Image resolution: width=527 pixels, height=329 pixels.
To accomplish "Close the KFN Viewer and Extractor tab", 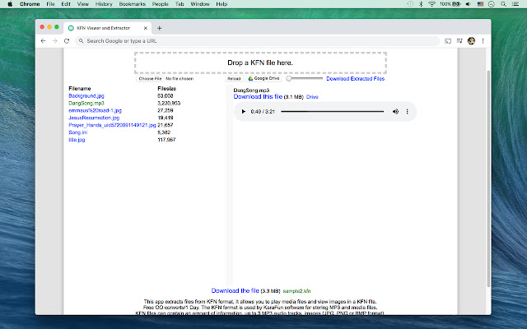I will click(146, 28).
